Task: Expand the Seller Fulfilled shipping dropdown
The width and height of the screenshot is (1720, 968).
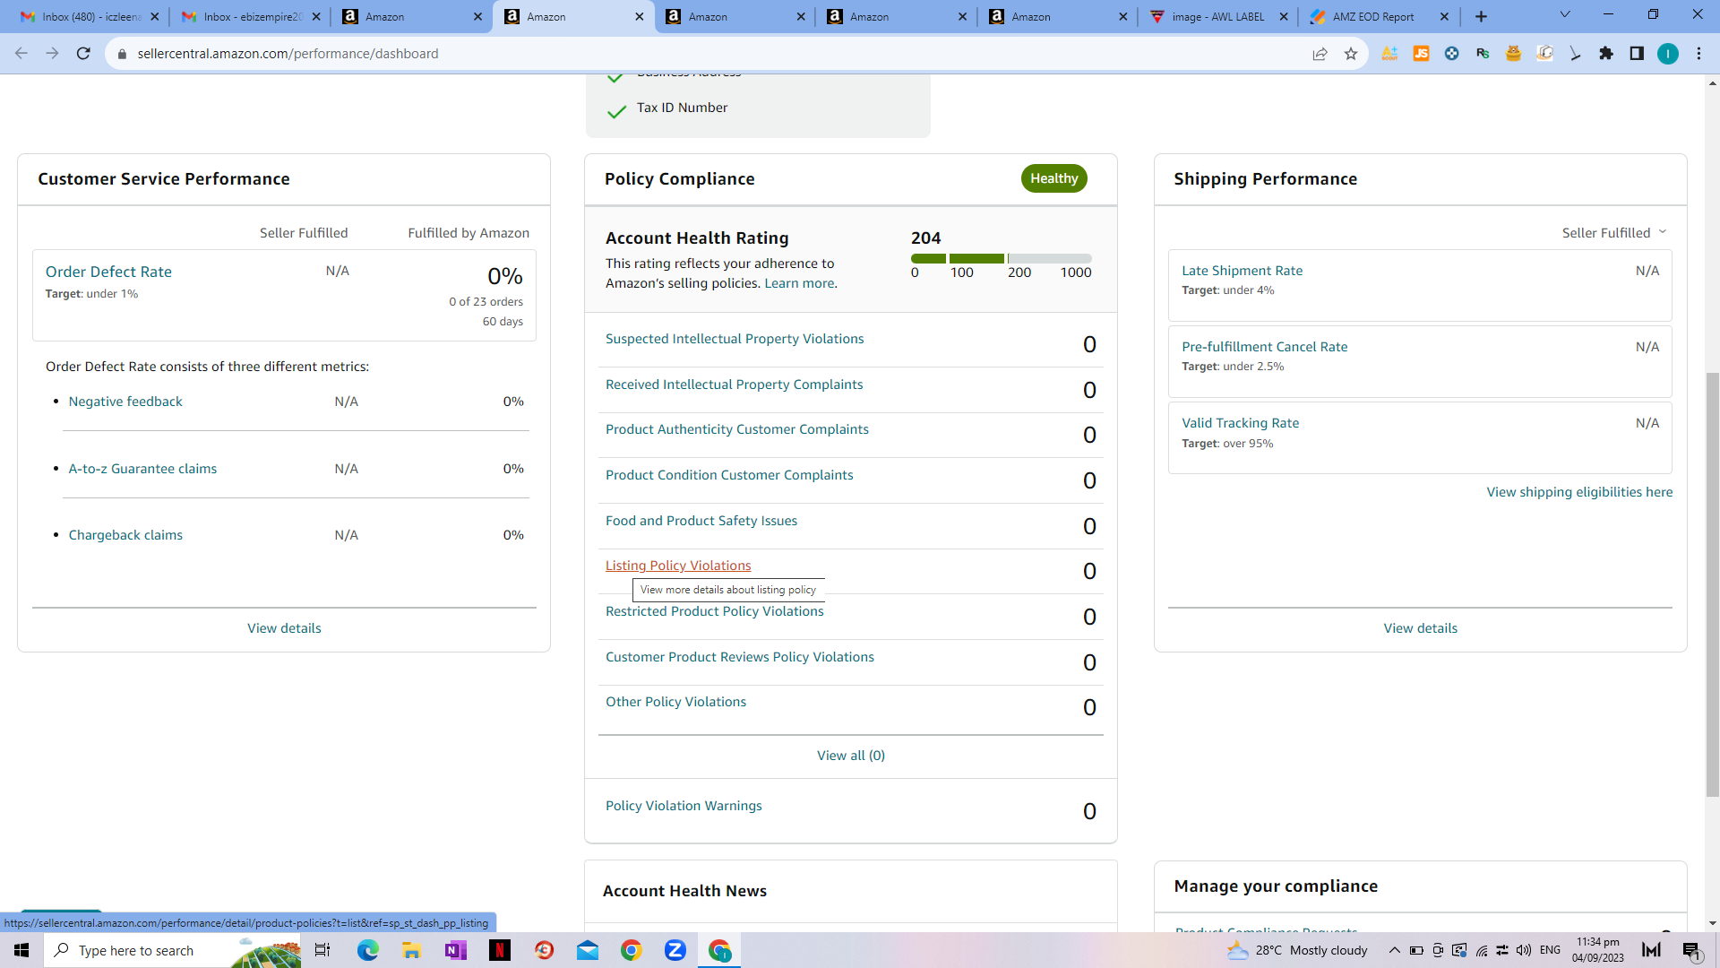Action: click(x=1614, y=232)
